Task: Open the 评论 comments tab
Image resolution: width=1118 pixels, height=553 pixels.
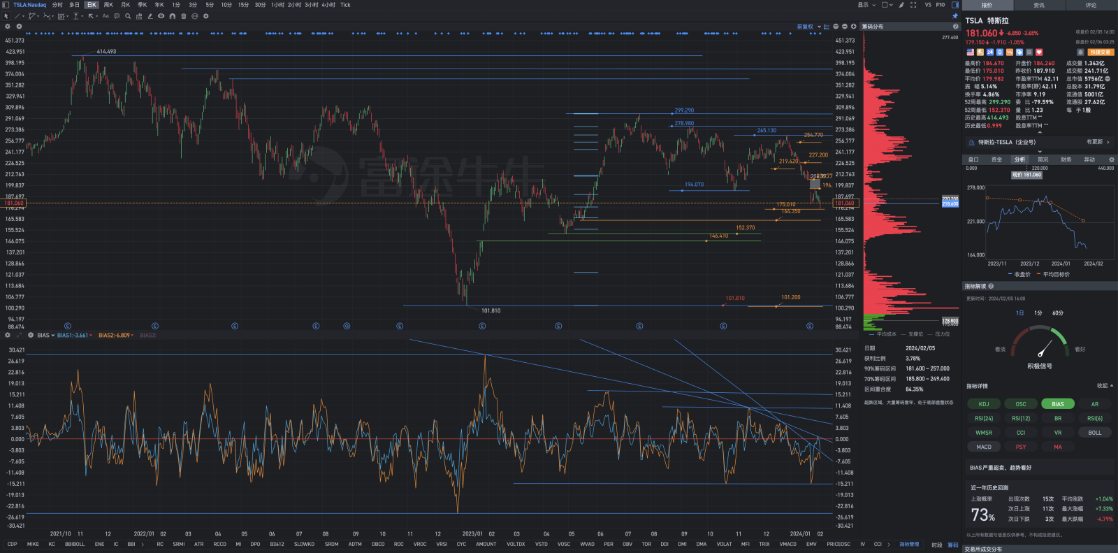Action: [x=1091, y=5]
